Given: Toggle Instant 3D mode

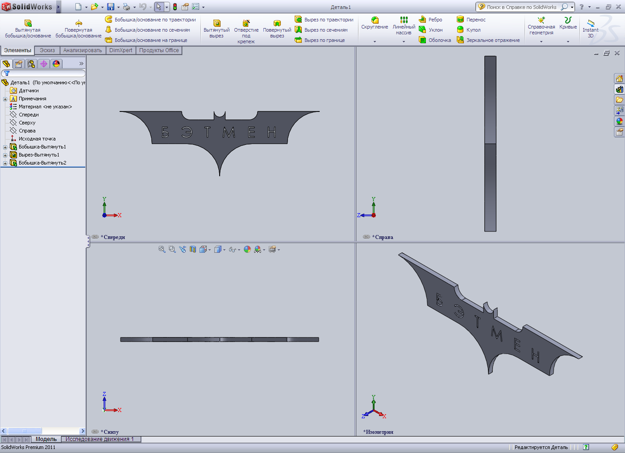Looking at the screenshot, I should point(591,29).
